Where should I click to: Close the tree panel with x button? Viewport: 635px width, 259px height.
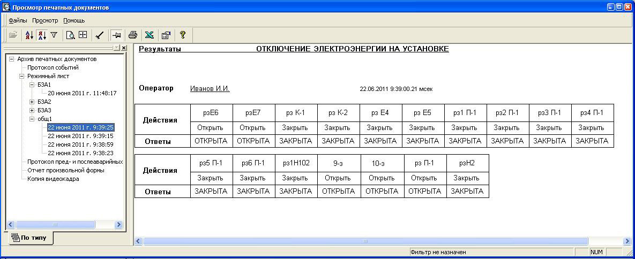pyautogui.click(x=124, y=48)
